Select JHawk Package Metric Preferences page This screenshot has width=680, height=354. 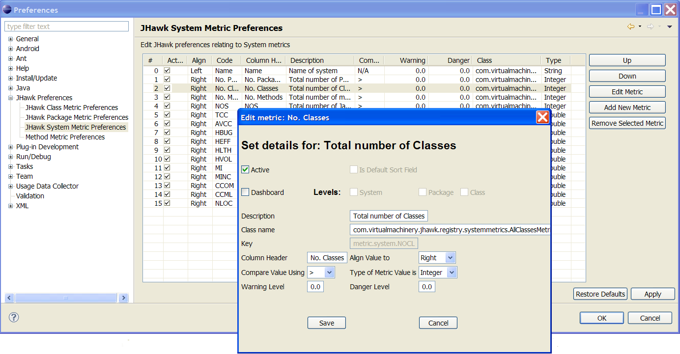pos(77,117)
